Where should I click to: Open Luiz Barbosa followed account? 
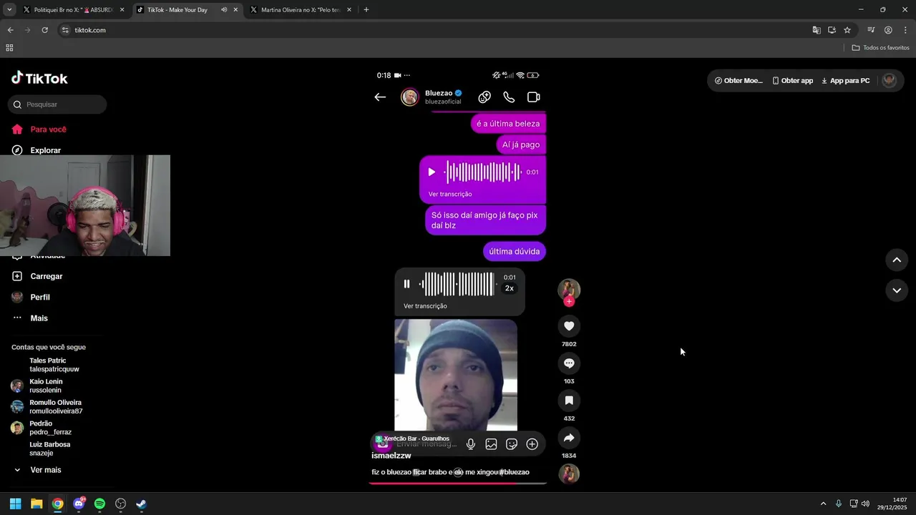(x=49, y=448)
